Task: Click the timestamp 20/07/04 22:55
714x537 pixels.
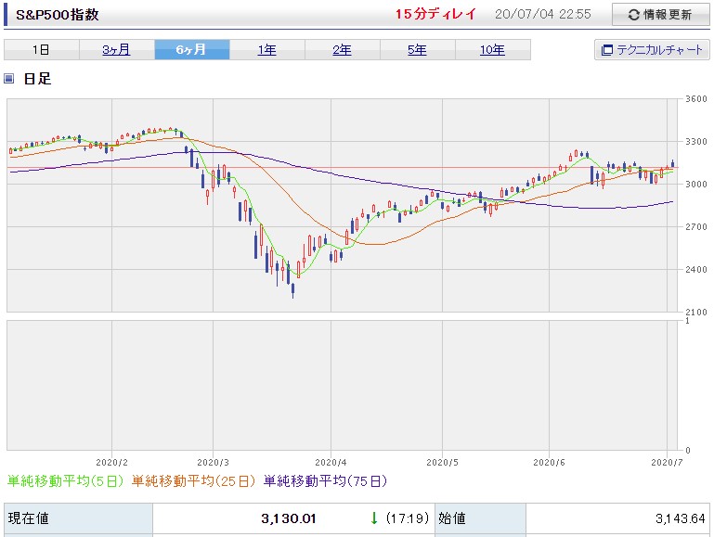Action: point(543,14)
